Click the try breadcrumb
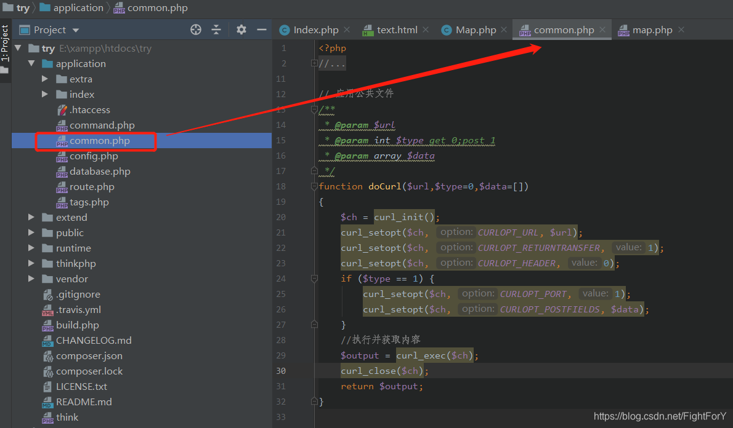733x428 pixels. [x=17, y=7]
